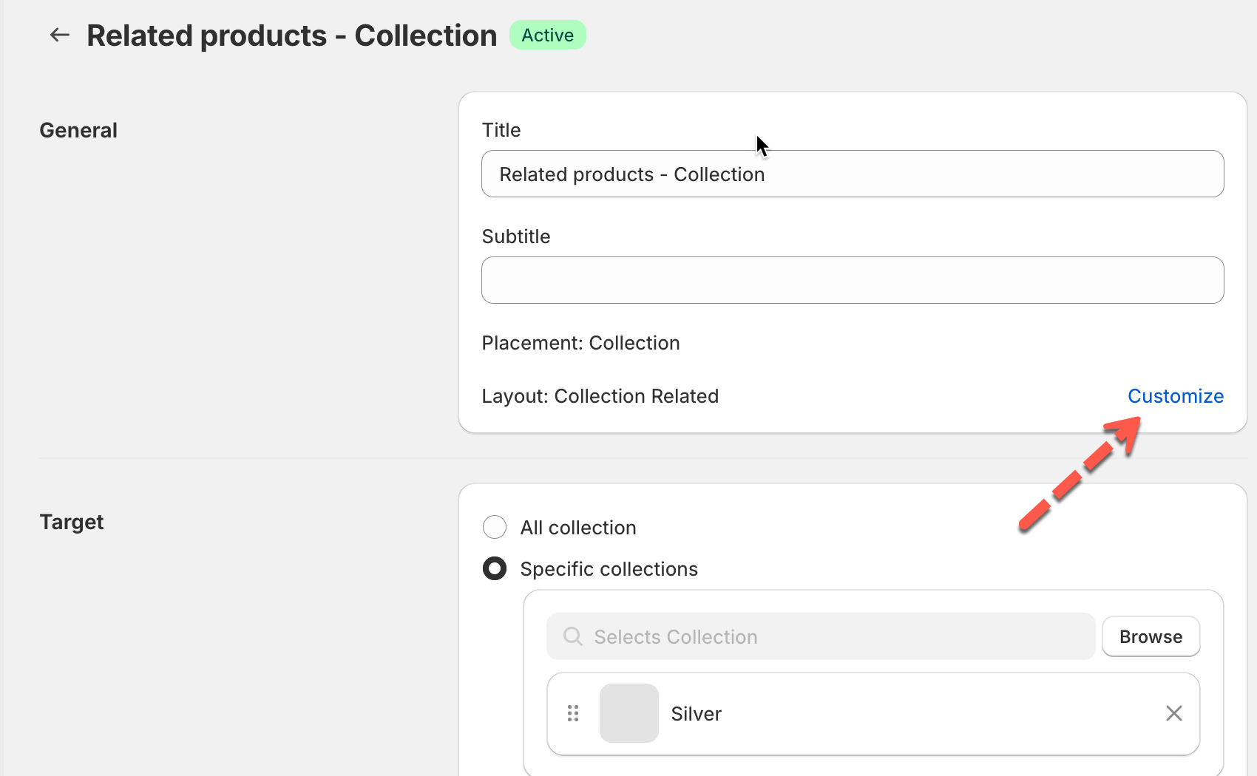Click the magnifier search icon
1257x776 pixels.
(573, 637)
